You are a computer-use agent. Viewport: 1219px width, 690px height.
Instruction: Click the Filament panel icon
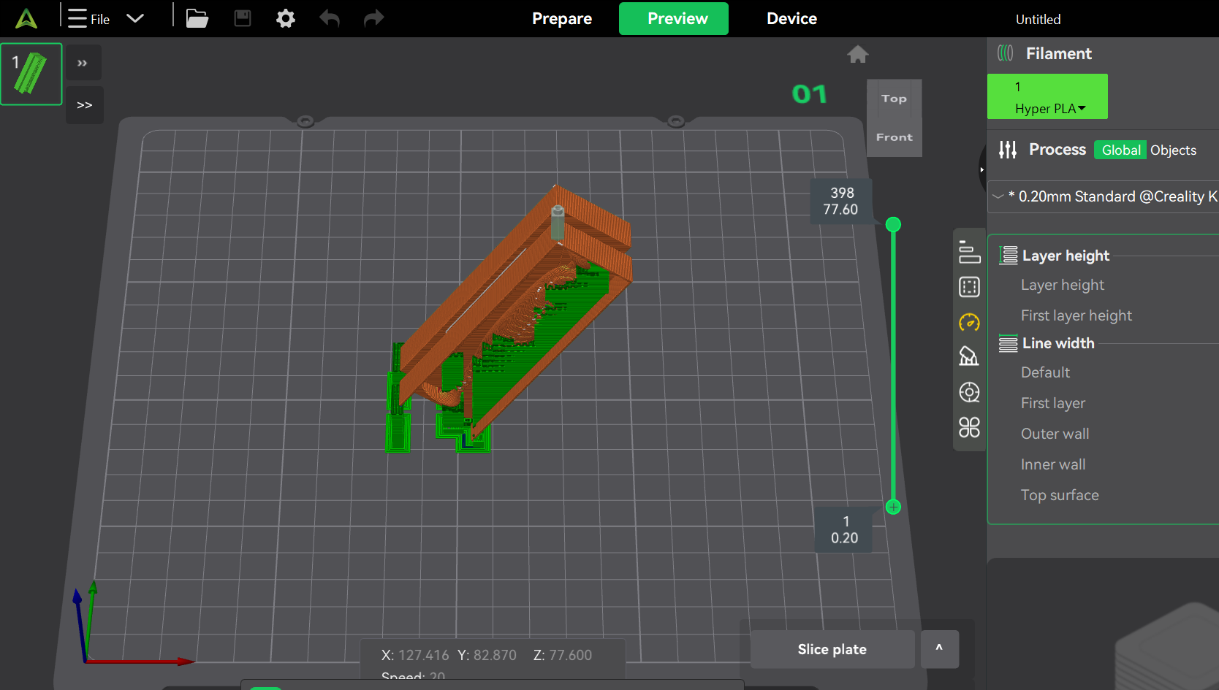coord(1006,53)
